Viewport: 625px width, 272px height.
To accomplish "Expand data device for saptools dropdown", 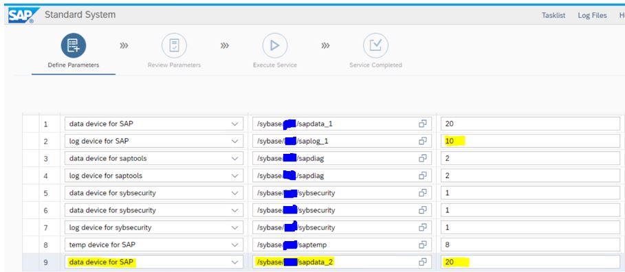I will pos(234,159).
